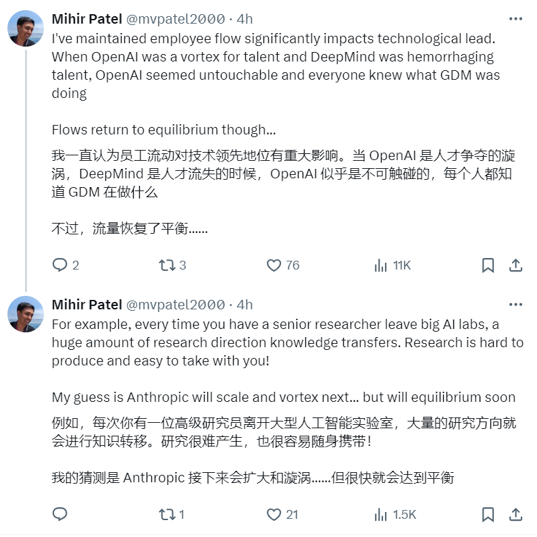The height and width of the screenshot is (537, 537).
Task: Retweet the first Mihir Patel tweet
Action: 166,265
